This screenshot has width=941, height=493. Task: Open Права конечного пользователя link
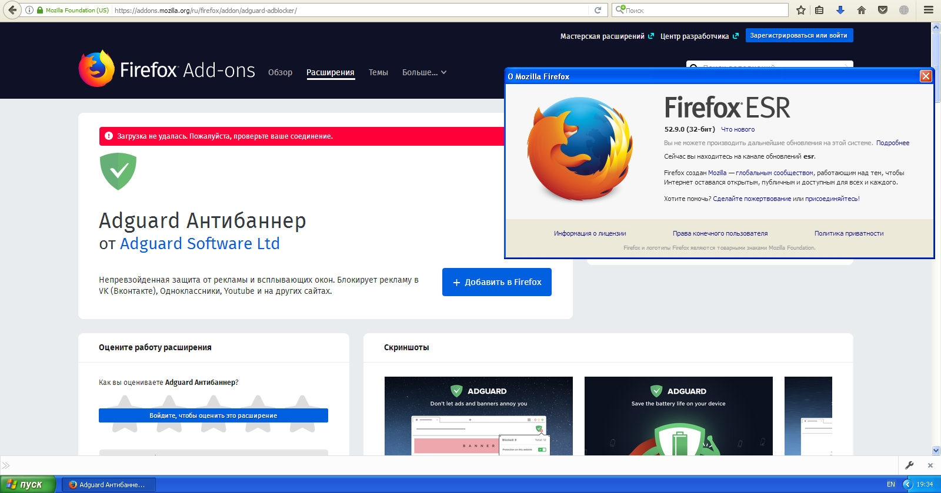pyautogui.click(x=720, y=233)
